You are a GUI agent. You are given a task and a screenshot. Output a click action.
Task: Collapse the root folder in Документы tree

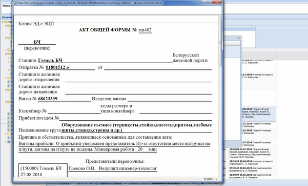pos(3,22)
